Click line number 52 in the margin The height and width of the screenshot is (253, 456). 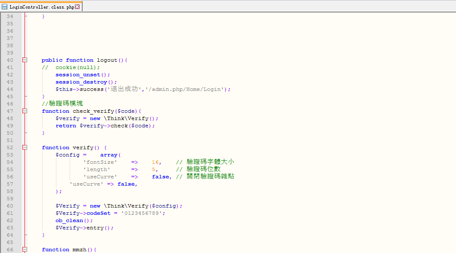10,148
